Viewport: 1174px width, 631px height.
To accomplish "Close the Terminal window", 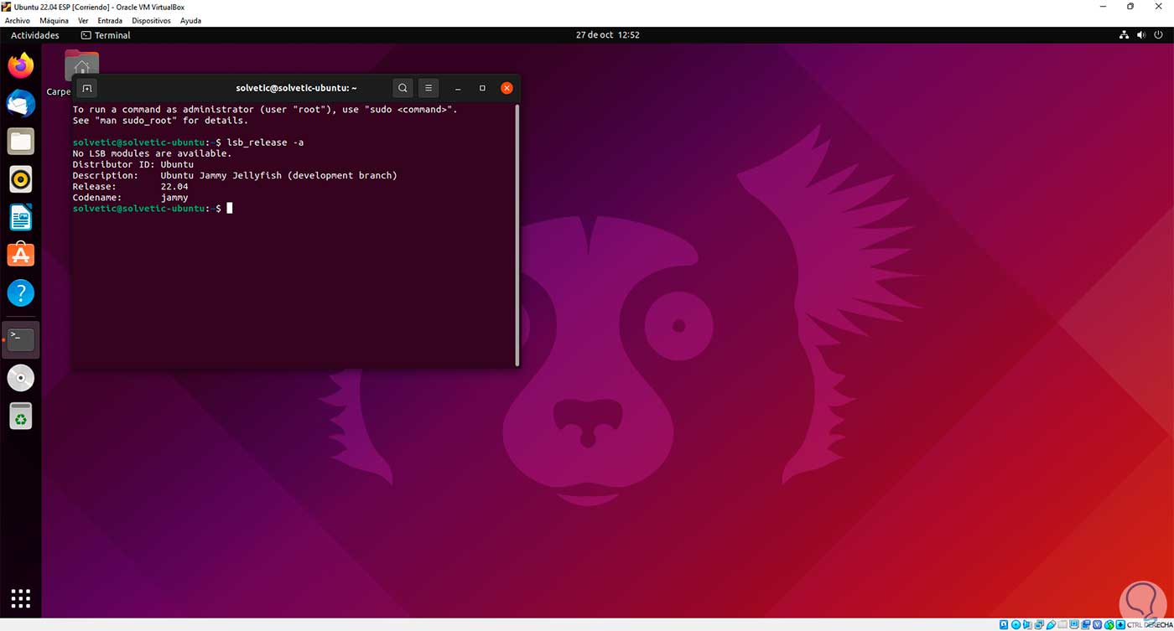I will [506, 88].
